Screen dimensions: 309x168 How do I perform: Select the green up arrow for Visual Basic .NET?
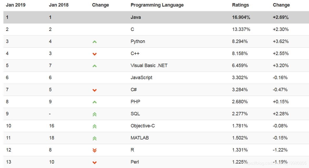pyautogui.click(x=94, y=66)
